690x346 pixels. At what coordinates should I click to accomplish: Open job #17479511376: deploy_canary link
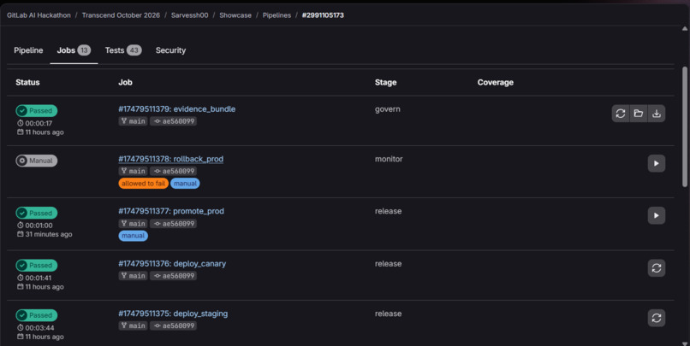[x=172, y=264]
